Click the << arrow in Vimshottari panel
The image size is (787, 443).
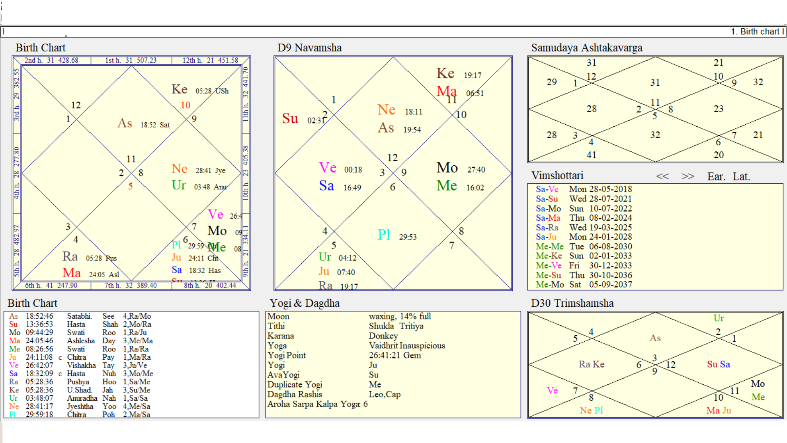pos(663,176)
